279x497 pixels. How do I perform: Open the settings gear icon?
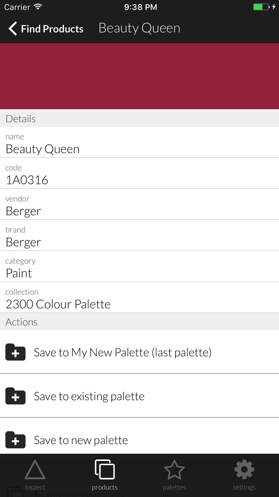pyautogui.click(x=244, y=470)
